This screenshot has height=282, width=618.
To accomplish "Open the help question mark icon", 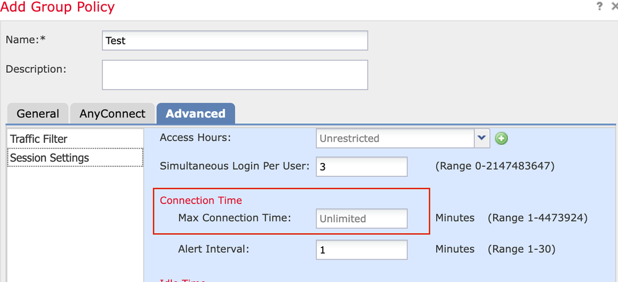I will (599, 7).
